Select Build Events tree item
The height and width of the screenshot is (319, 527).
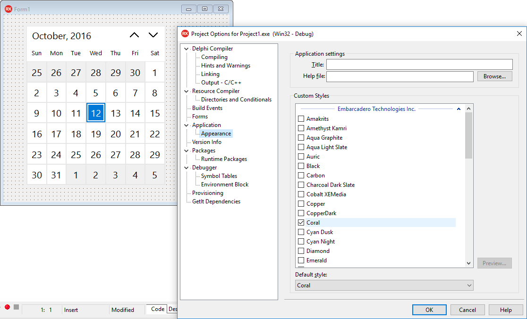point(207,108)
